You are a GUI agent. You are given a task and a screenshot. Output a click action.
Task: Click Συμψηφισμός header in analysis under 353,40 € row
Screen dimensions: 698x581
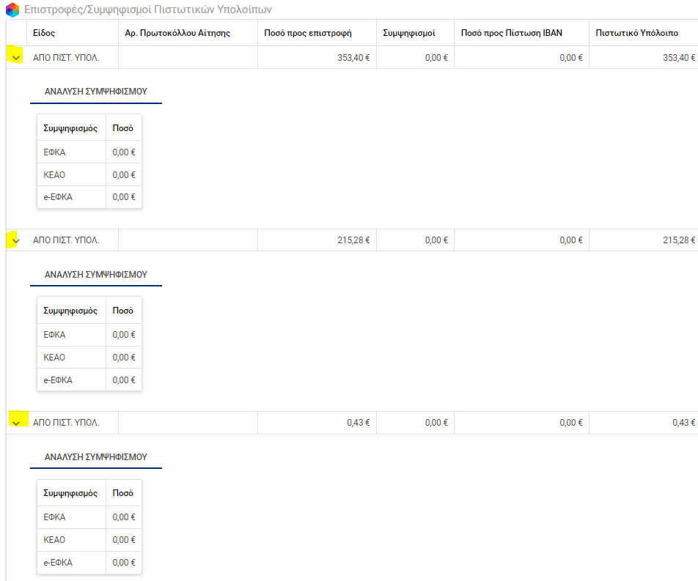[70, 128]
